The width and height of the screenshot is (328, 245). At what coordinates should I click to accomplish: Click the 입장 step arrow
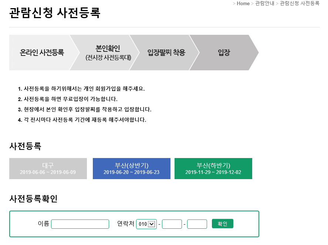click(224, 53)
